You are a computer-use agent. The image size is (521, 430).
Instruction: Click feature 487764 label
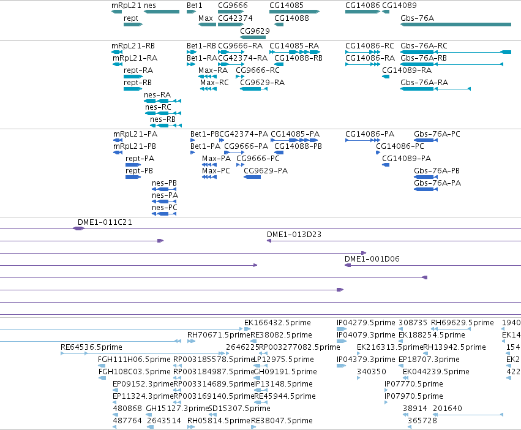(127, 421)
